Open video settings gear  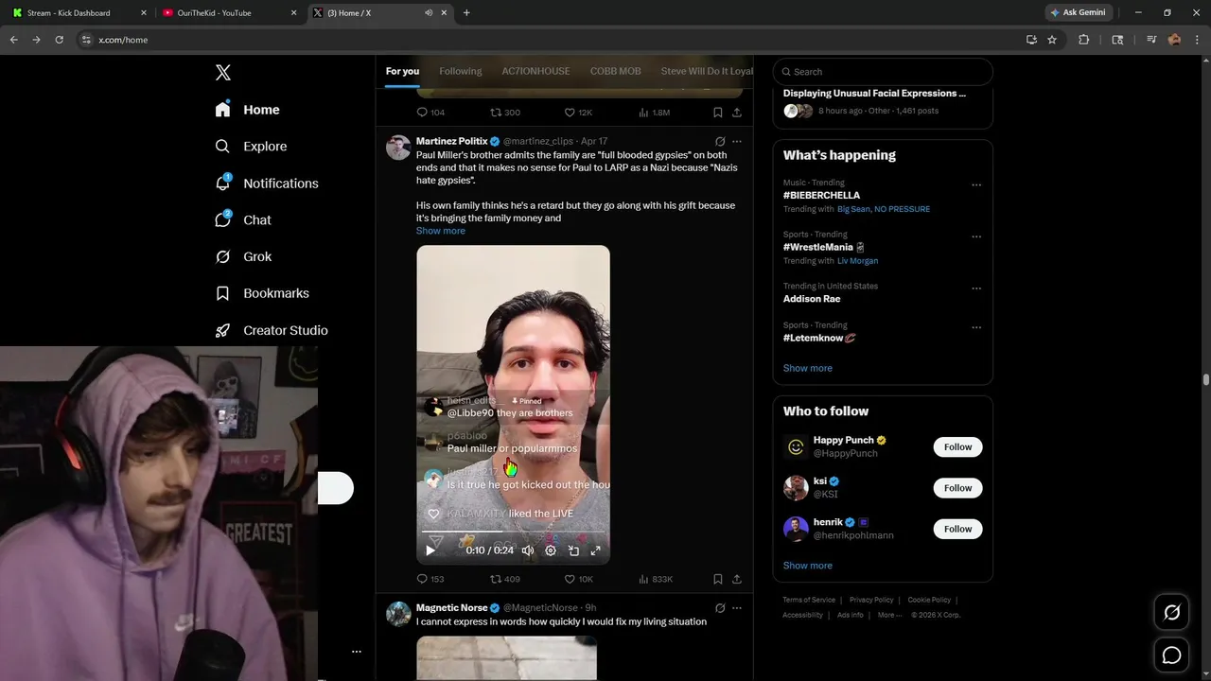pos(551,550)
